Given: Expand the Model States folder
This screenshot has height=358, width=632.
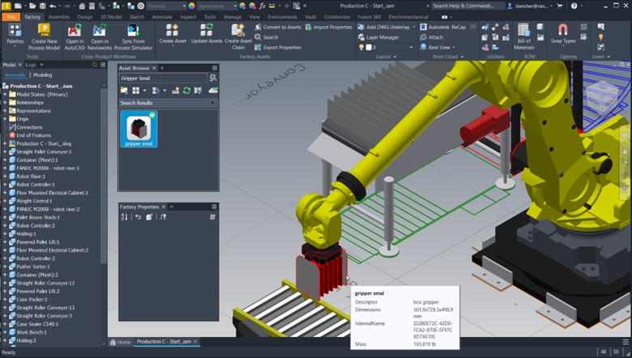Looking at the screenshot, I should 5,94.
